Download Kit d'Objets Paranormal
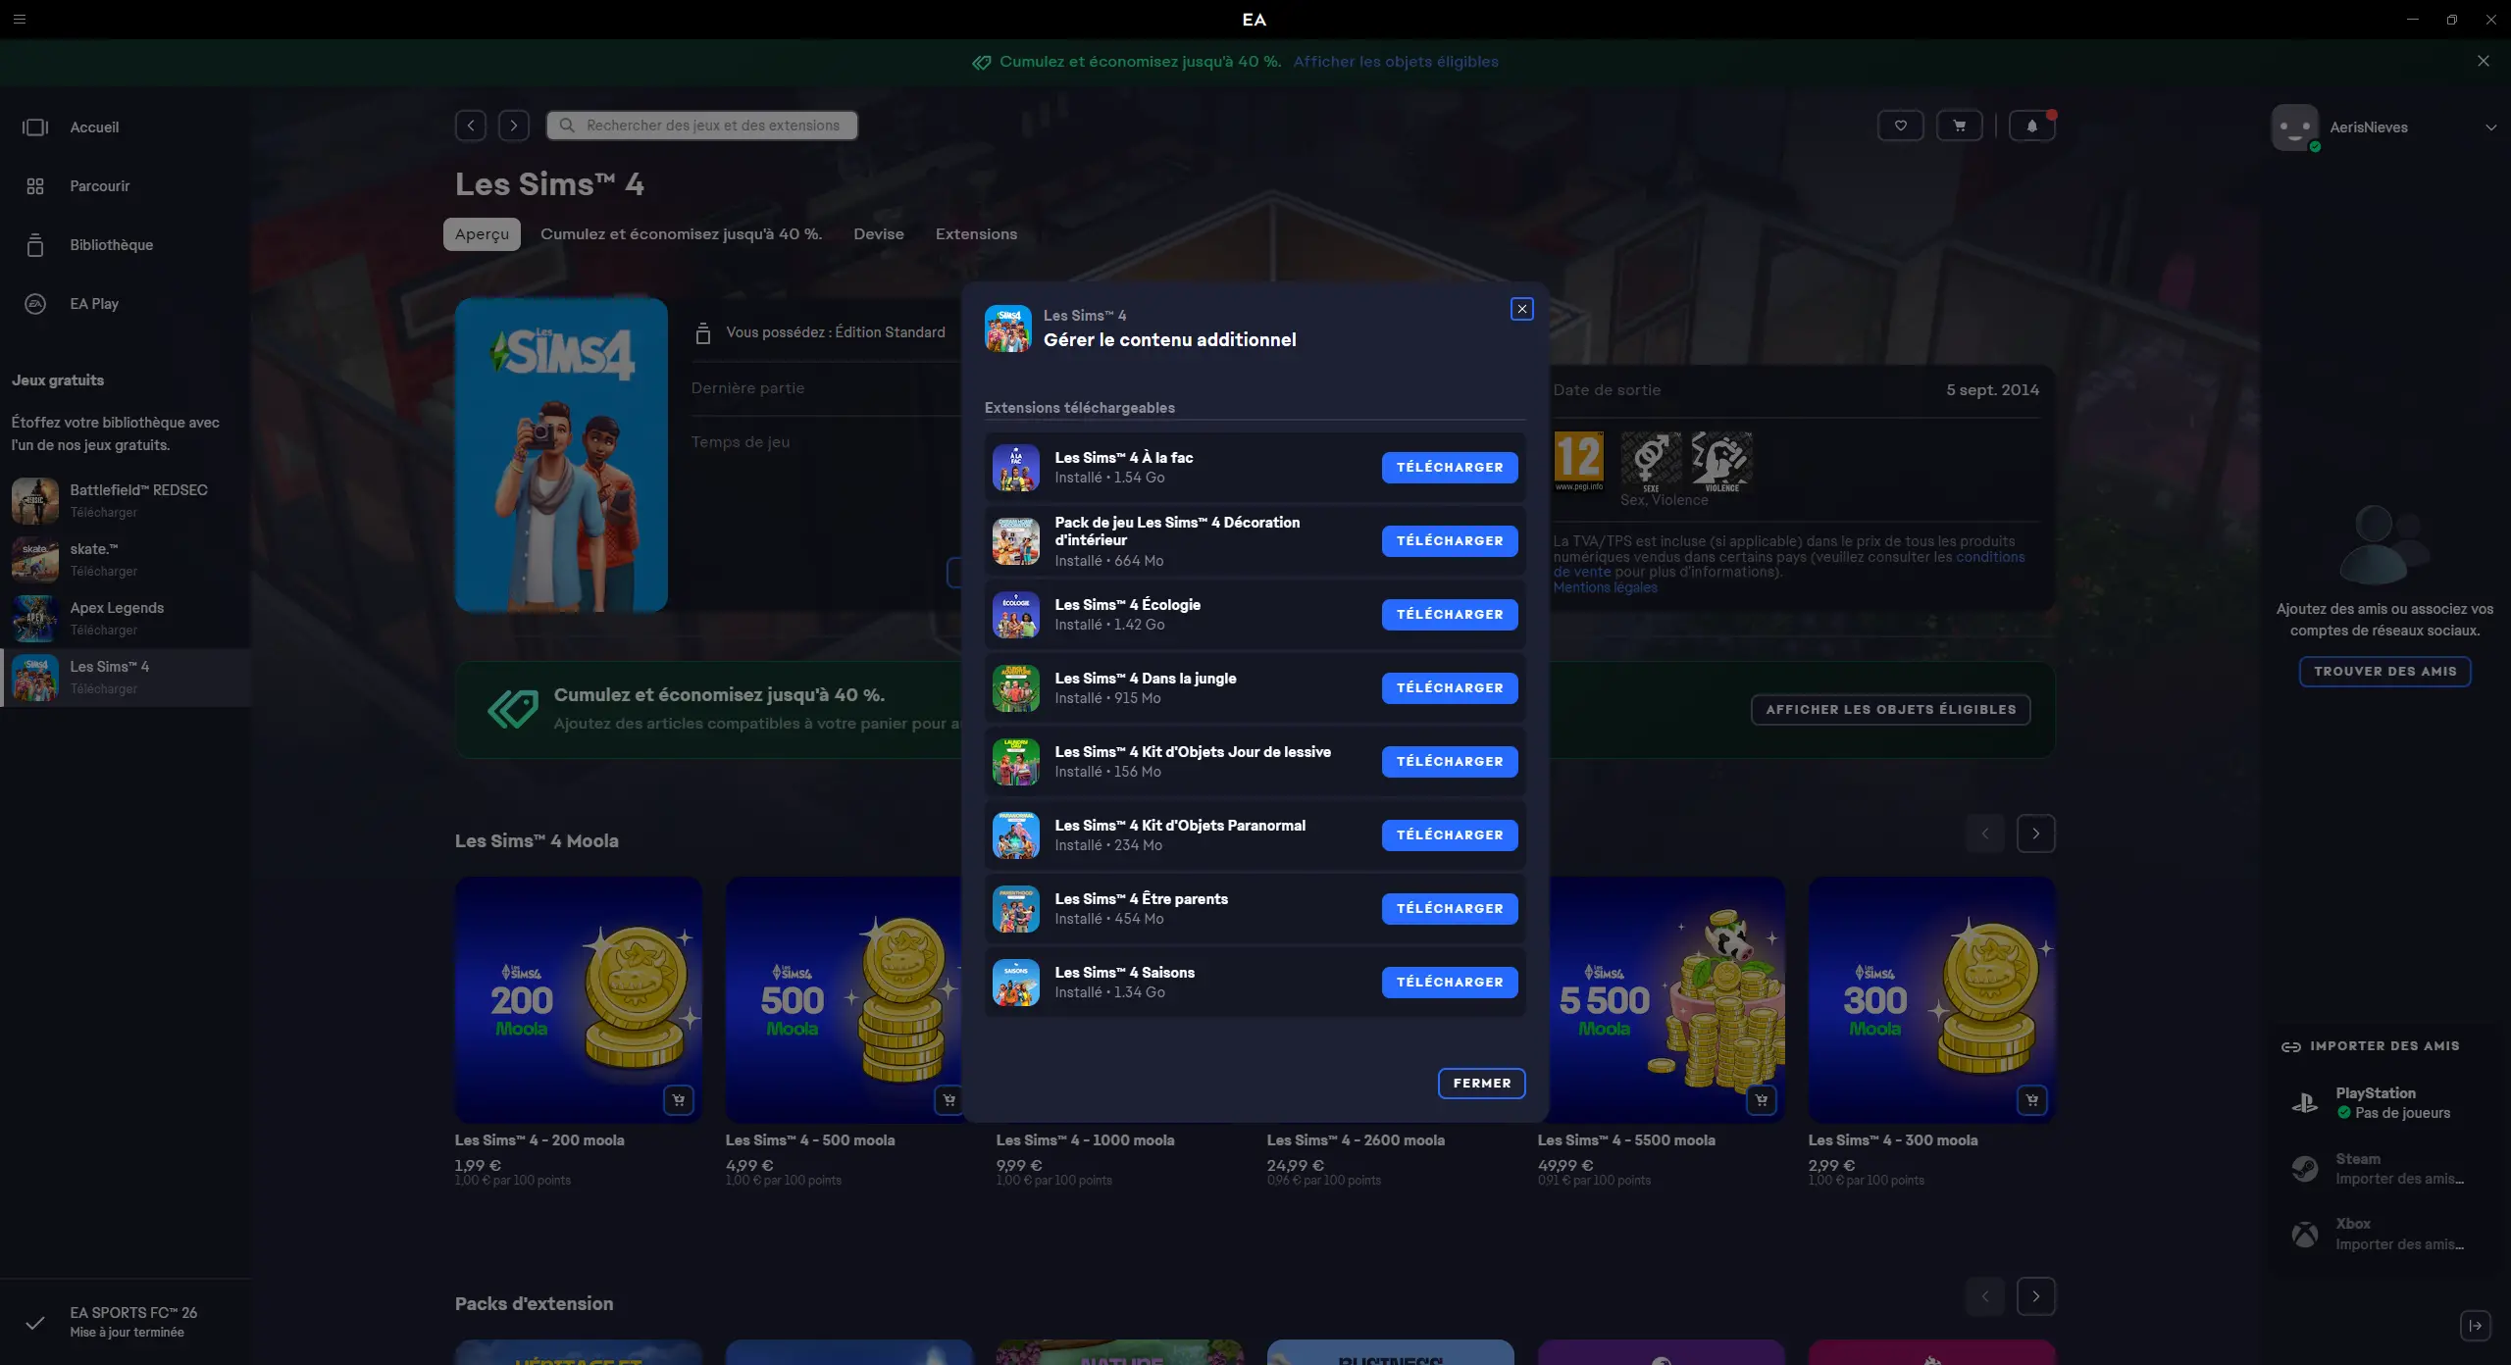 pyautogui.click(x=1450, y=835)
